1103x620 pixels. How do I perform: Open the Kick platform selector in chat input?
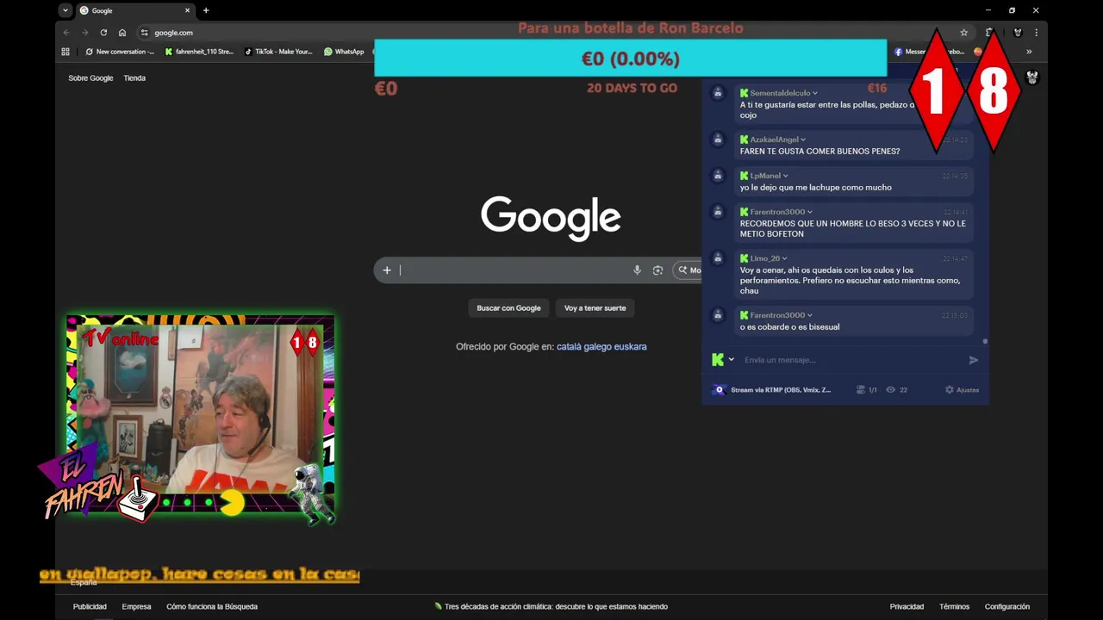click(723, 360)
